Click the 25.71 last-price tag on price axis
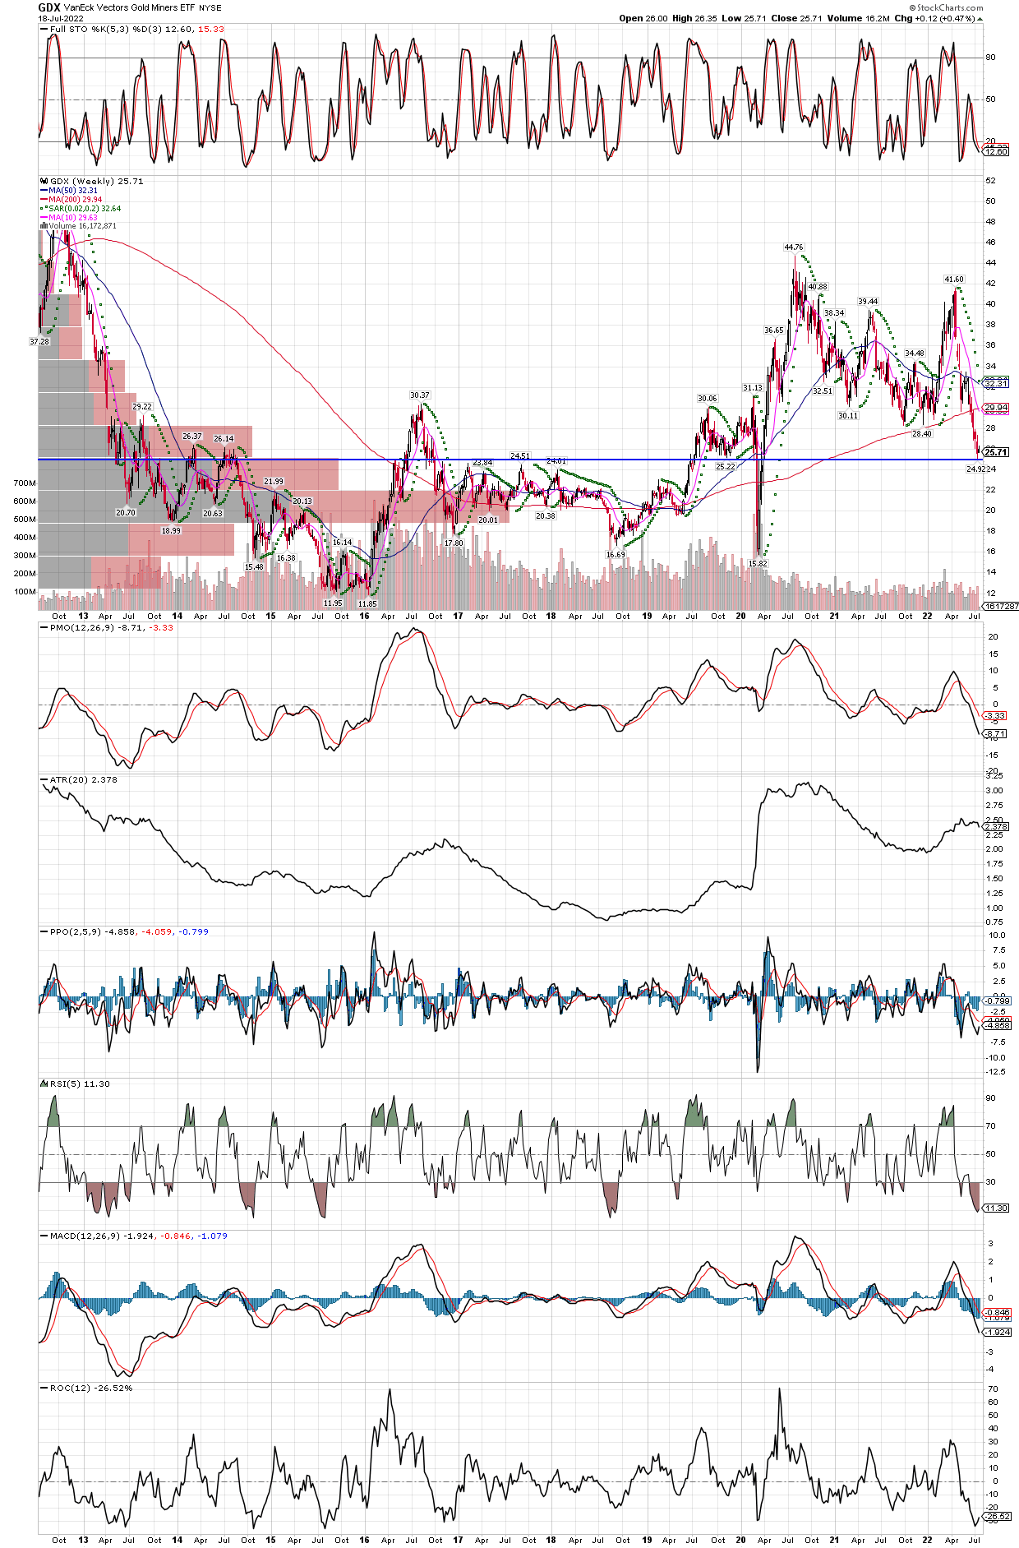 pyautogui.click(x=996, y=452)
